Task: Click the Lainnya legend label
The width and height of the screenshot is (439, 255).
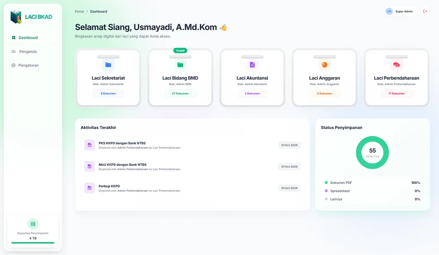Action: (336, 199)
